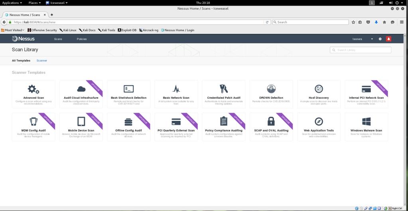This screenshot has height=211, width=408.
Task: Select workspace indicator 1 in top bar
Action: pyautogui.click(x=372, y=3)
